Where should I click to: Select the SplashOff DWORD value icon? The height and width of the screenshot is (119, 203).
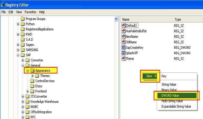[123, 53]
